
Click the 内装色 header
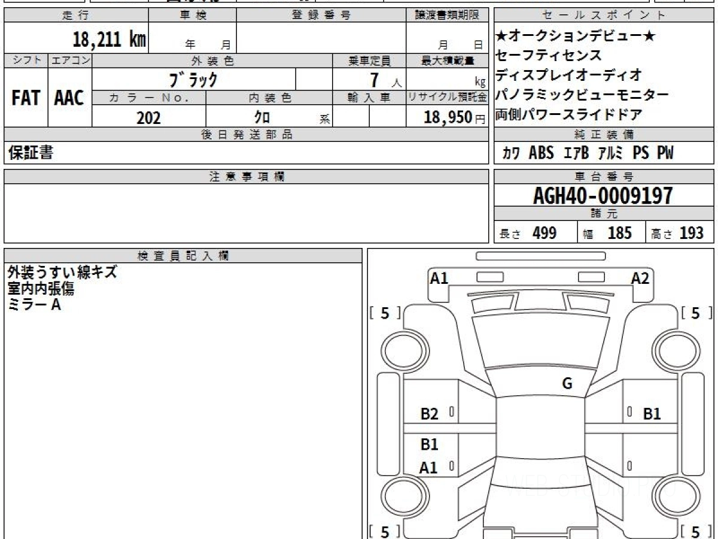pyautogui.click(x=269, y=98)
